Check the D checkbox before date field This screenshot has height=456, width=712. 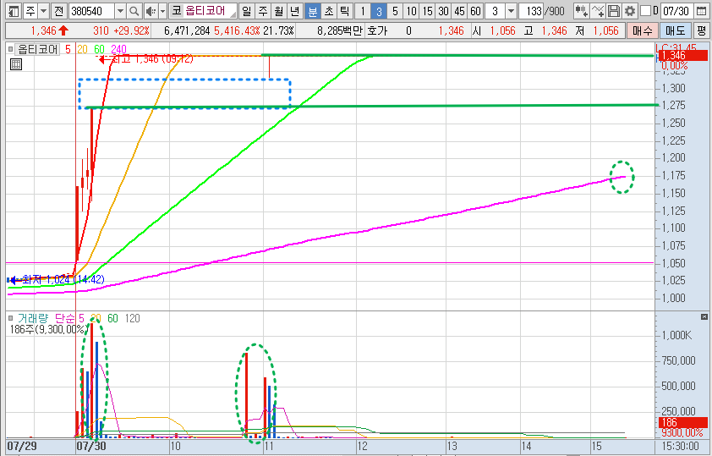coord(645,10)
